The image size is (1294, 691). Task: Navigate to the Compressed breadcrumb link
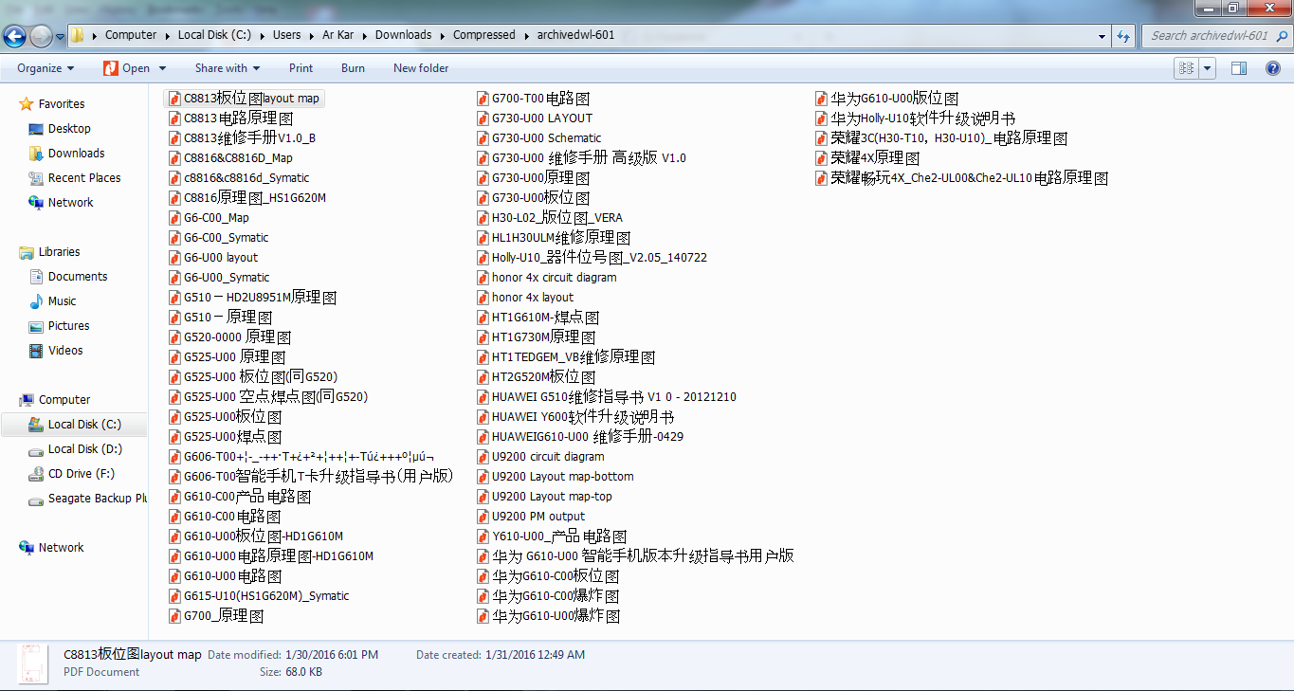(x=483, y=35)
